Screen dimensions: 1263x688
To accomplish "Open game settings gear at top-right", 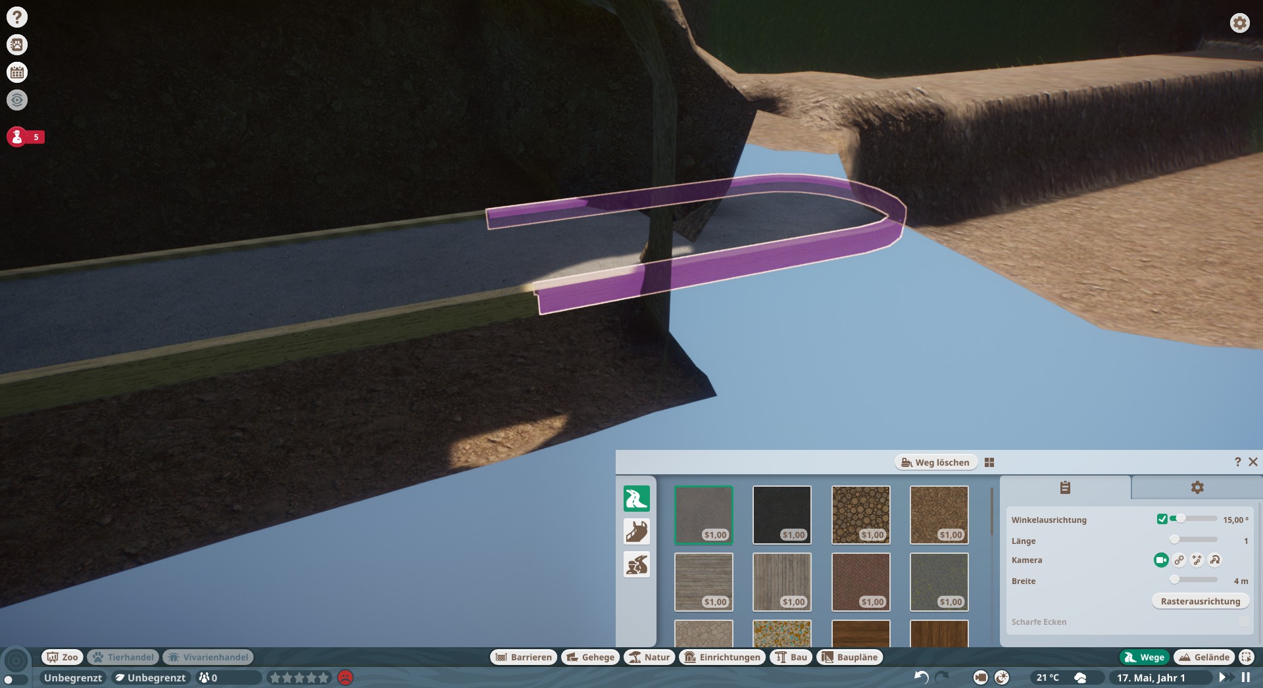I will tap(1240, 23).
